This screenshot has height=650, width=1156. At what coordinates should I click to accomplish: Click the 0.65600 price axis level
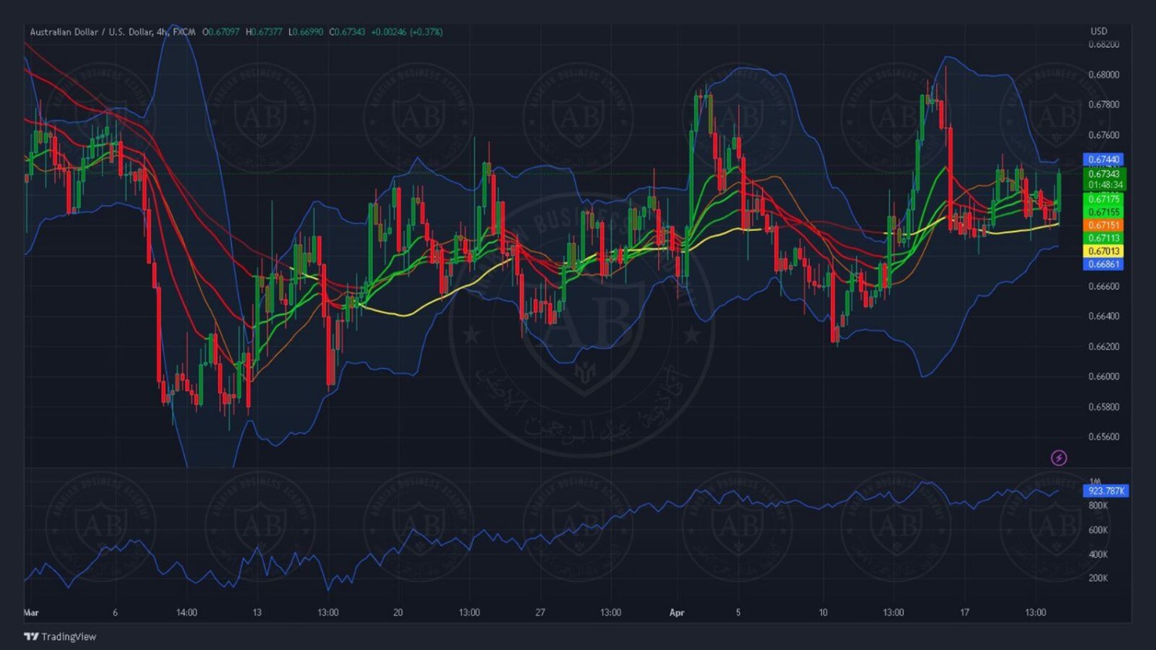[1104, 437]
